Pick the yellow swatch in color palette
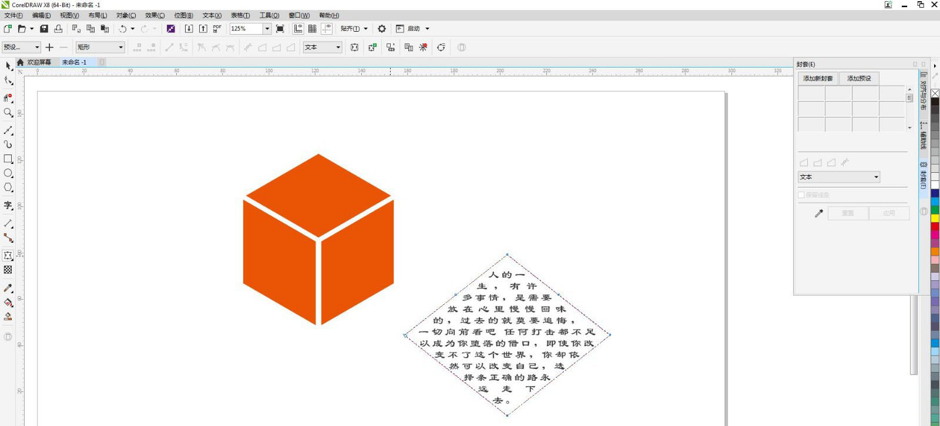Image resolution: width=940 pixels, height=426 pixels. click(935, 218)
